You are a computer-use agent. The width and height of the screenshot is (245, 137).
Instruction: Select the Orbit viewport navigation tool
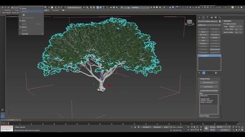tap(239, 130)
